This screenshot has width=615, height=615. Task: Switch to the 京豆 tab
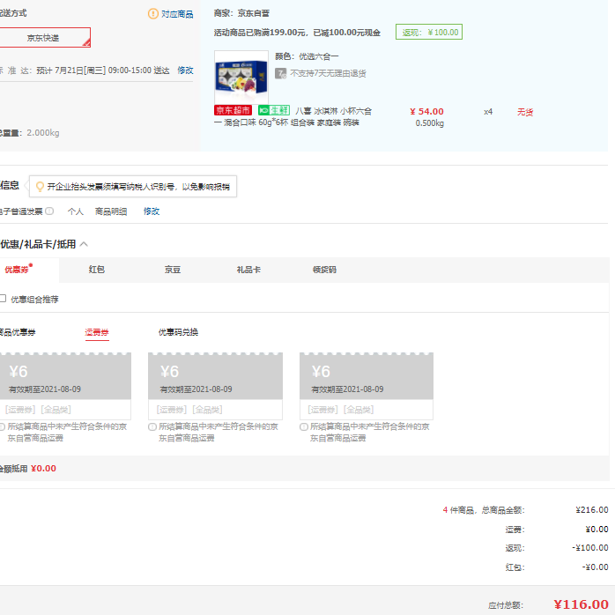pyautogui.click(x=173, y=270)
